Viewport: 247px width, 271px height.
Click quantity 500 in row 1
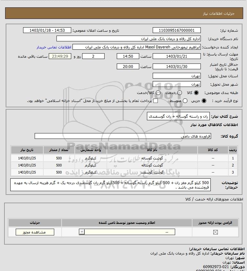[x=59, y=158]
